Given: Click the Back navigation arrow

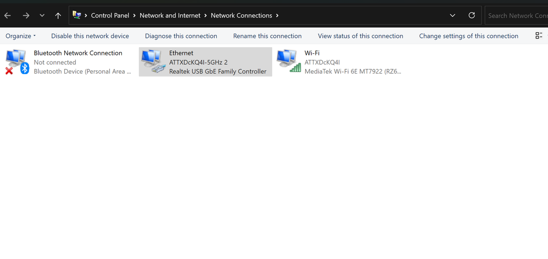Looking at the screenshot, I should click(x=8, y=15).
